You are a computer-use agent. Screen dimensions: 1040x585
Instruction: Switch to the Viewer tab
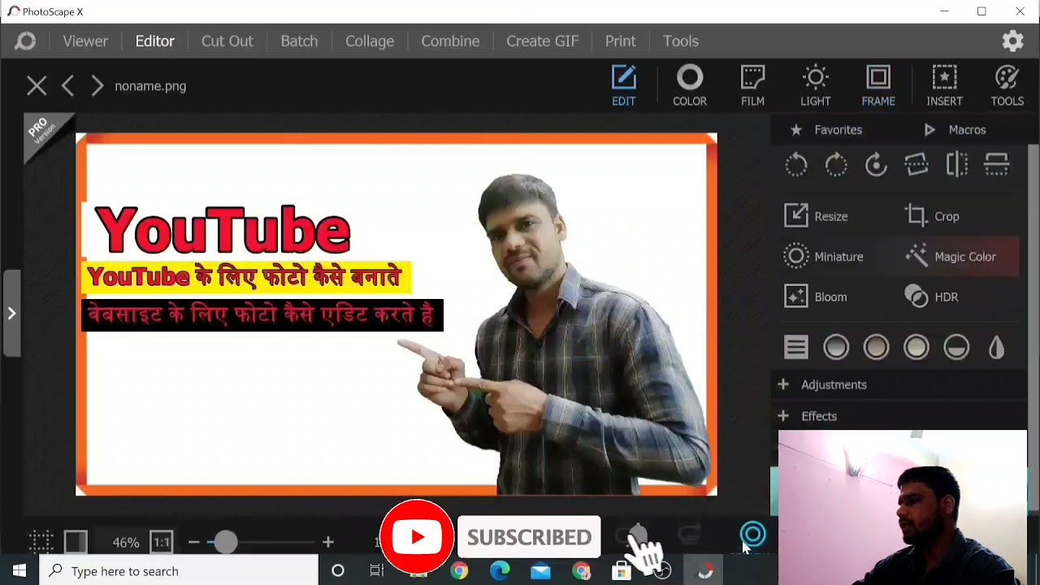tap(85, 41)
